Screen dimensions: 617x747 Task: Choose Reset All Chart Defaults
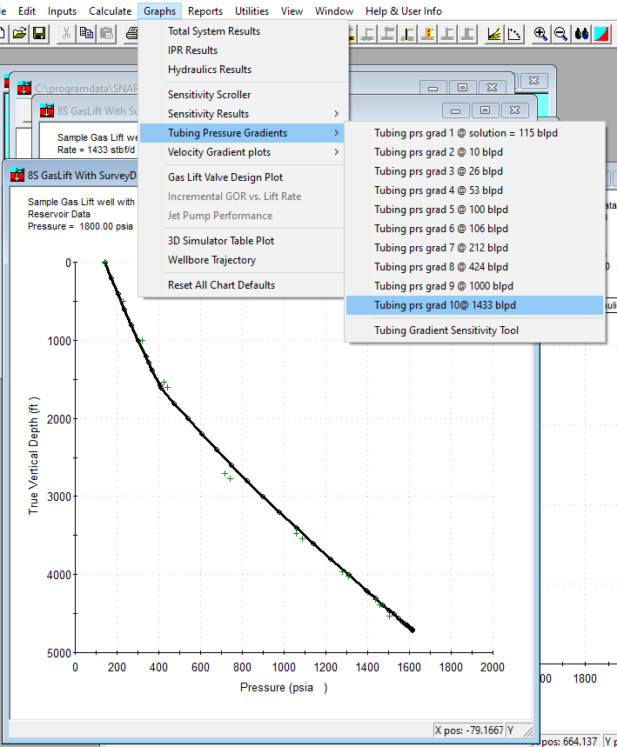pos(243,285)
